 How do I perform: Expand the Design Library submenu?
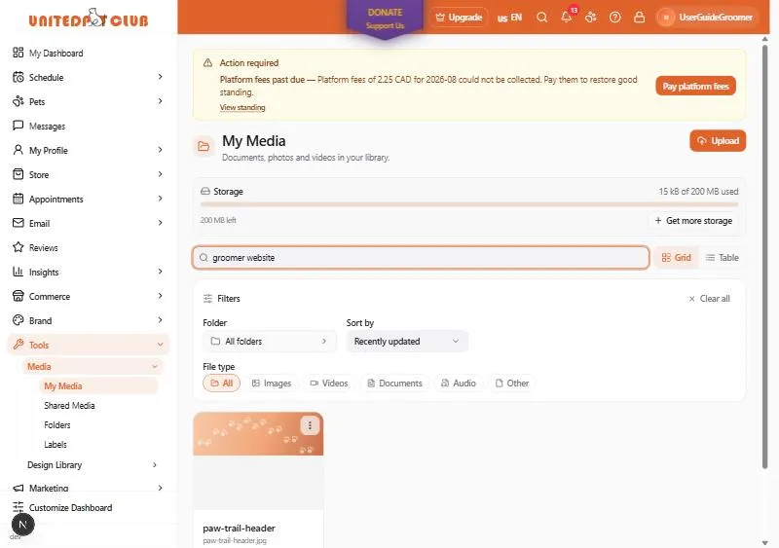point(93,464)
